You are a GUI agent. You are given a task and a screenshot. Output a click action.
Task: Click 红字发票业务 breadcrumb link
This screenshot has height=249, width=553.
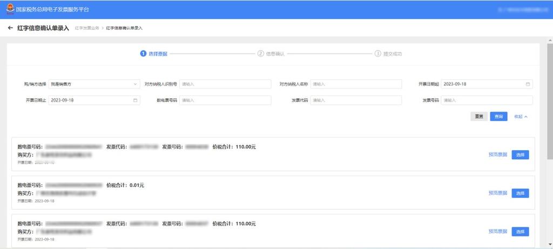87,28
